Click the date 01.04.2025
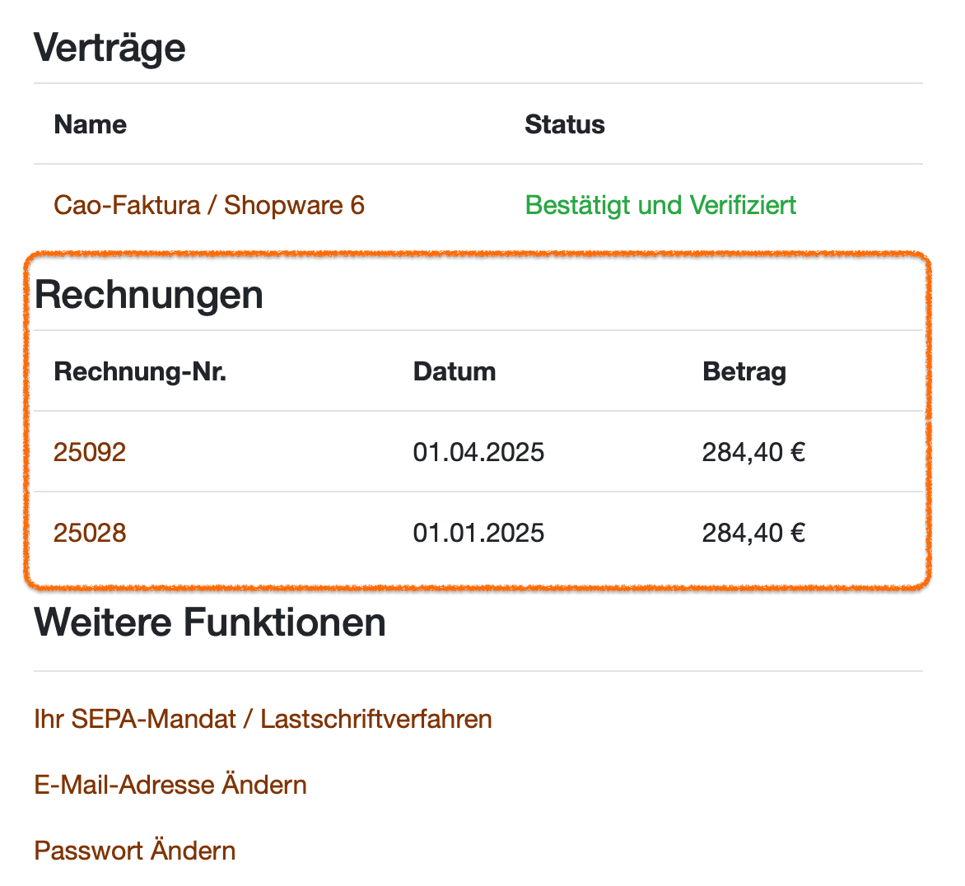The width and height of the screenshot is (965, 886). pyautogui.click(x=478, y=452)
